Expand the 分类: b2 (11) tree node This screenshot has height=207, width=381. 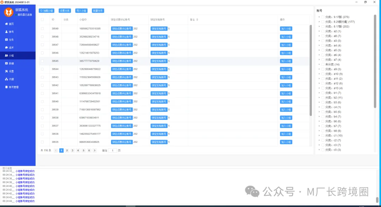[x=319, y=98]
